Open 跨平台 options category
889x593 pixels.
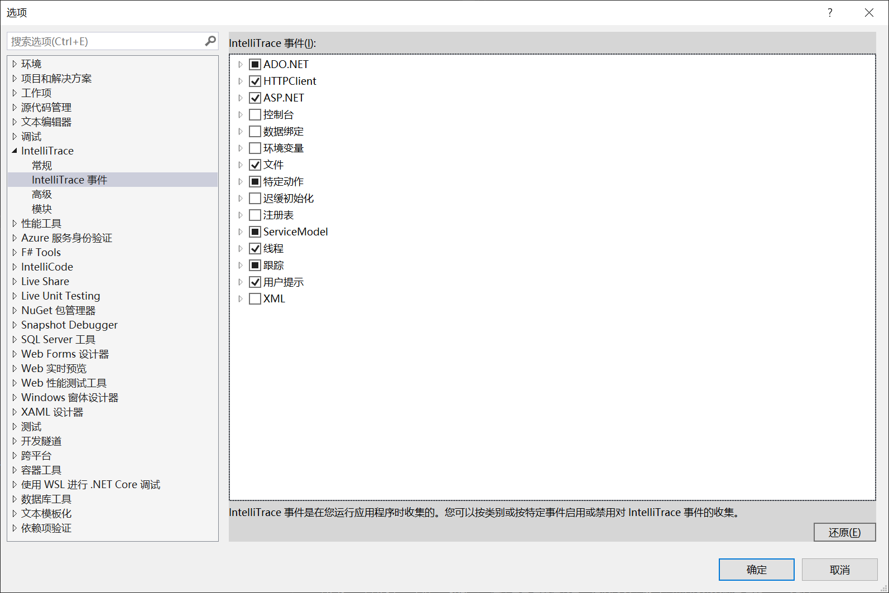(x=36, y=455)
